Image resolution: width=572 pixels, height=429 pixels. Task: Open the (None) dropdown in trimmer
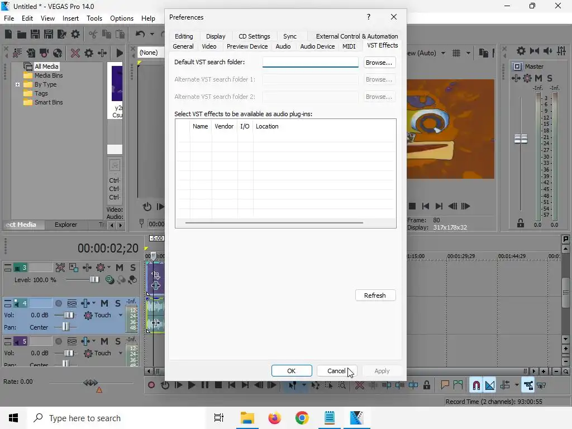tap(150, 53)
